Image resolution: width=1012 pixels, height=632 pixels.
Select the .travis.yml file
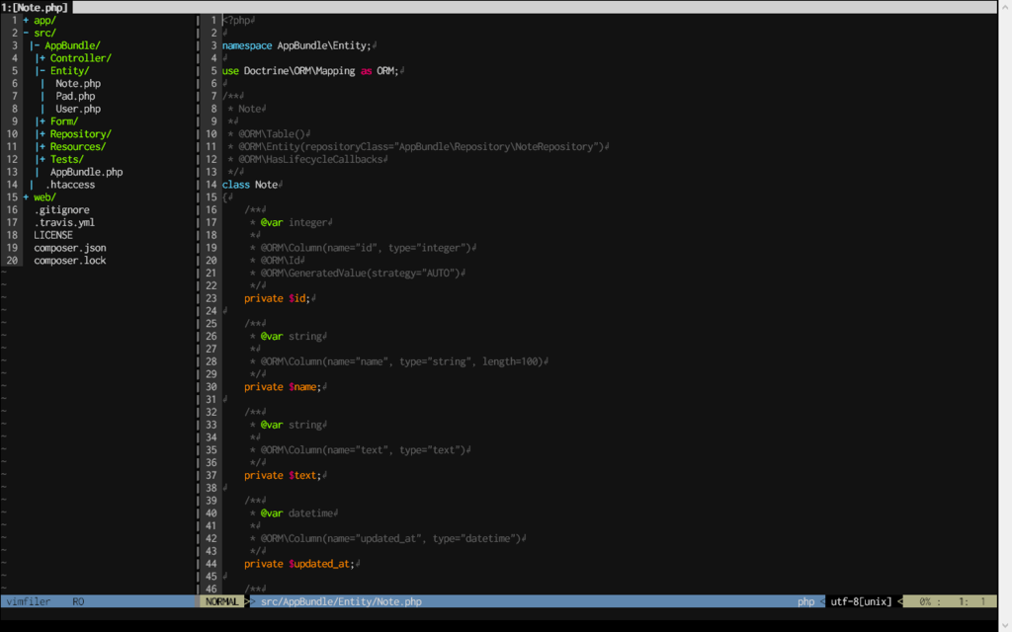point(64,222)
